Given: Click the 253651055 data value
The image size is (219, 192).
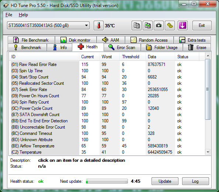Looking at the screenshot, I should [158, 90].
